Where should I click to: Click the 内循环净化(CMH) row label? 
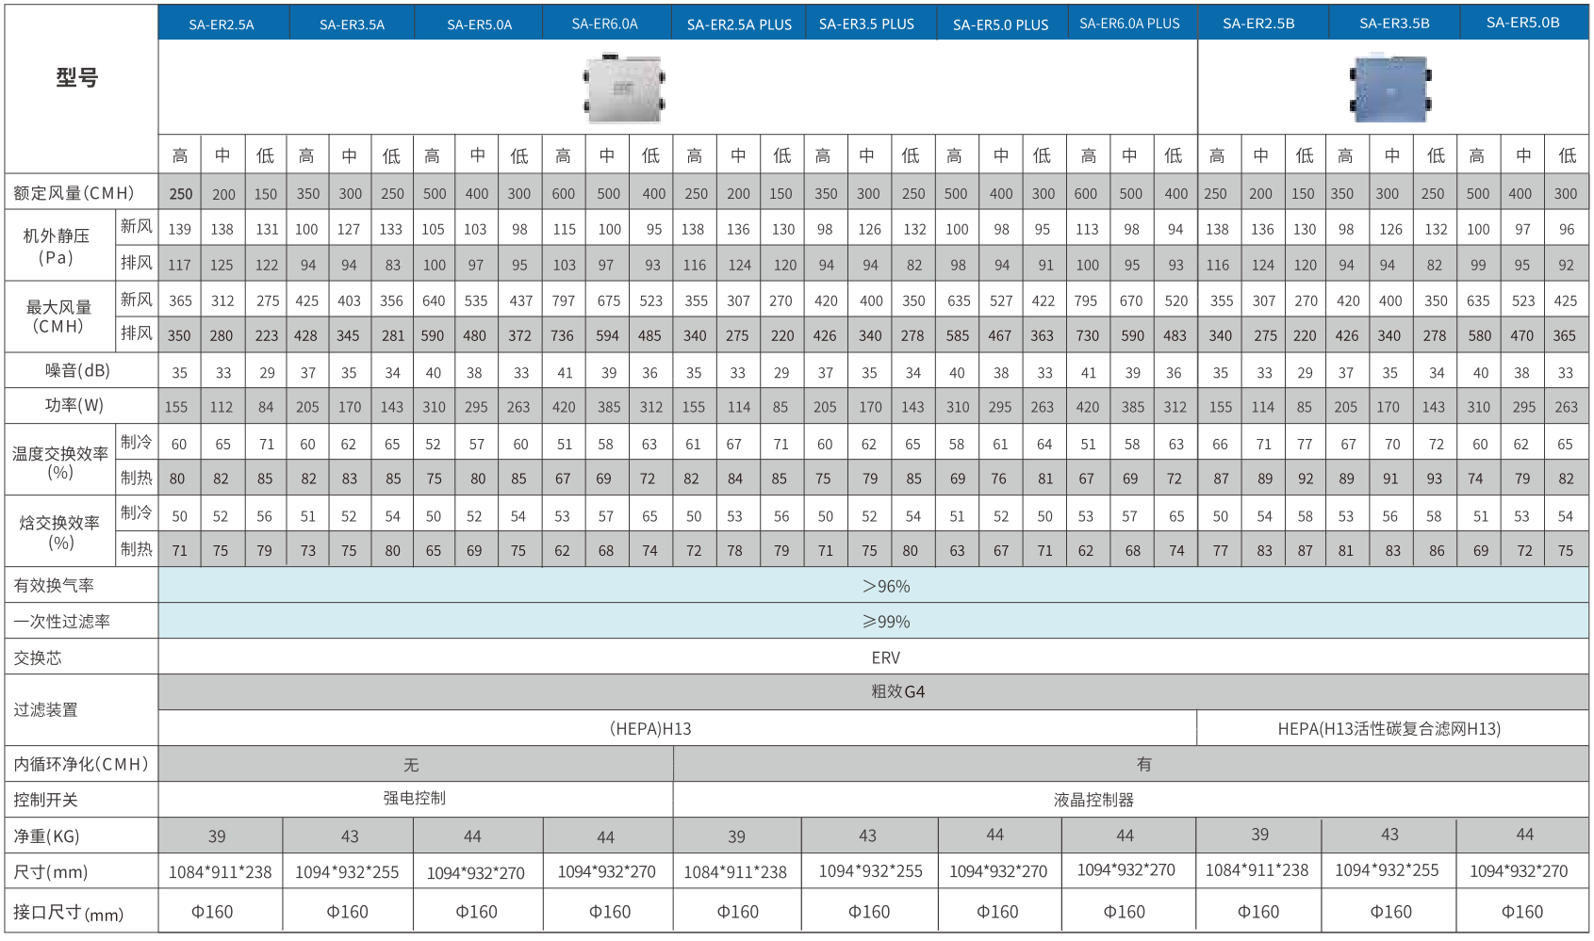tap(81, 764)
